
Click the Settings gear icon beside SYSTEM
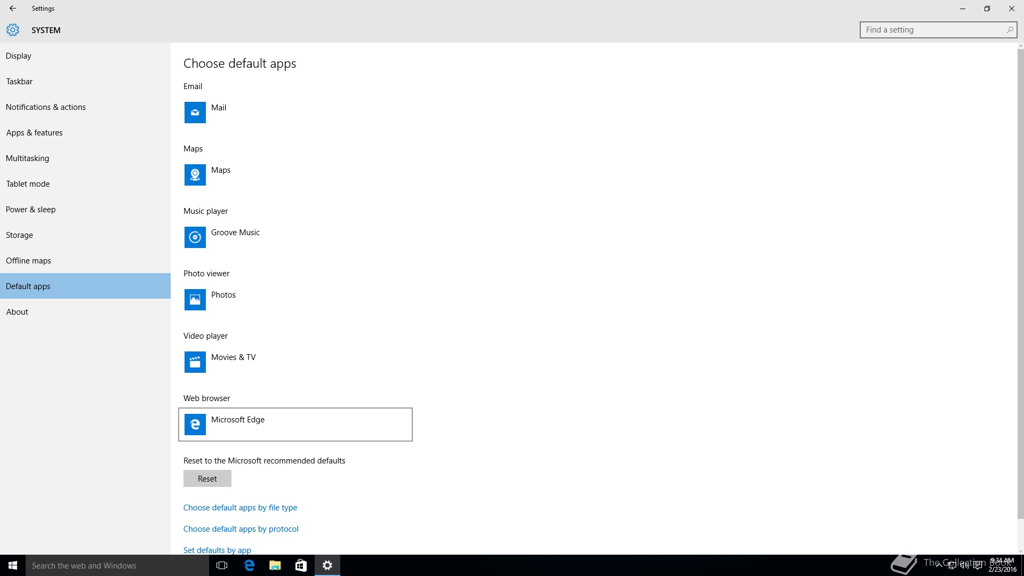coord(13,30)
